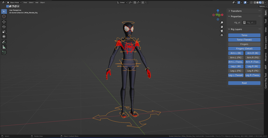This screenshot has width=268, height=138.
Task: Toggle viewport gizmos display
Action: 239,3
